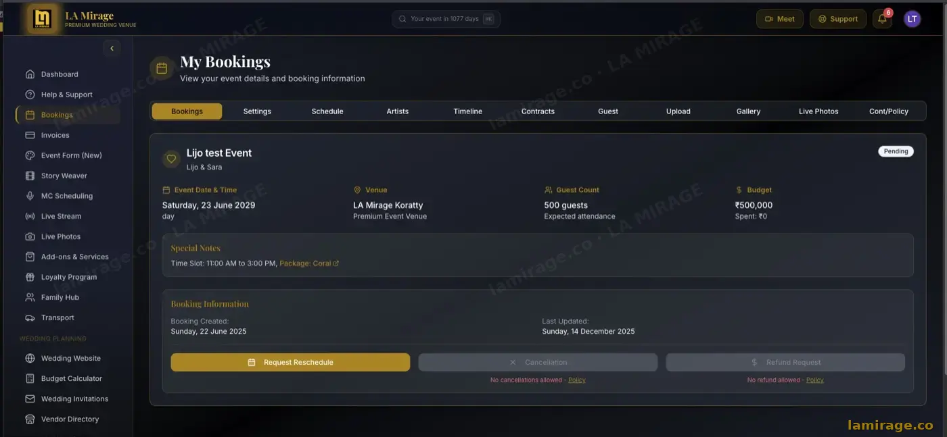The height and width of the screenshot is (437, 947).
Task: Click the LA Mirage logo icon
Action: [x=43, y=19]
